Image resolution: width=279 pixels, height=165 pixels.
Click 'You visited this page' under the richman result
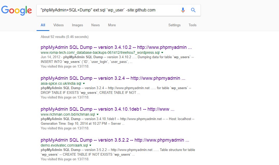click(x=65, y=128)
